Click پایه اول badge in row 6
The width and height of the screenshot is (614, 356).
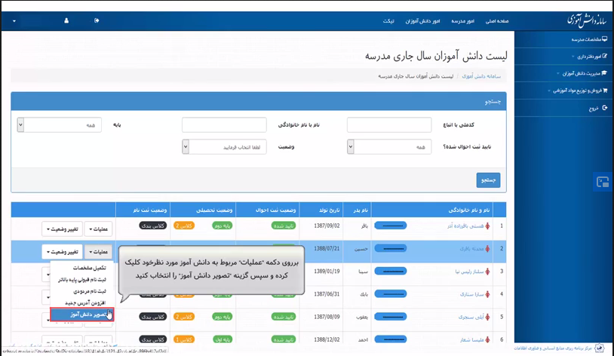[222, 339]
